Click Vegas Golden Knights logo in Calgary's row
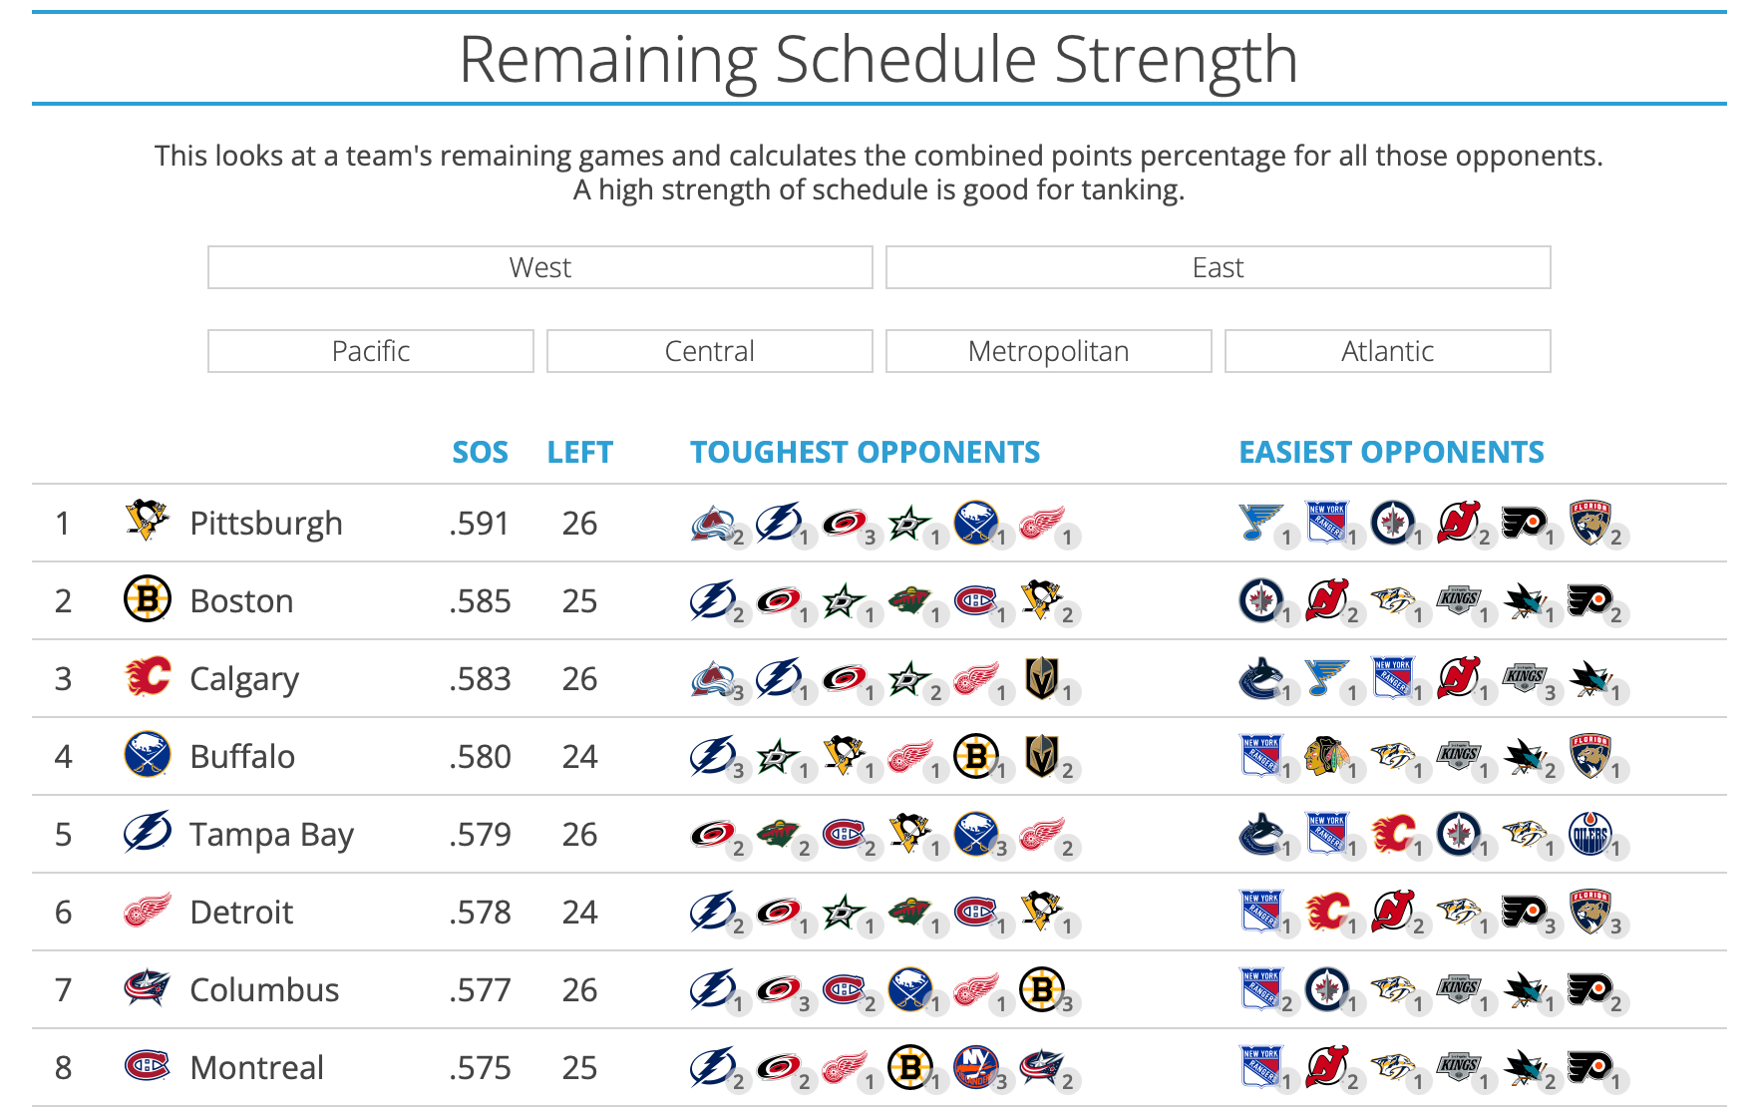Screen dimensions: 1757x1111 1041,678
